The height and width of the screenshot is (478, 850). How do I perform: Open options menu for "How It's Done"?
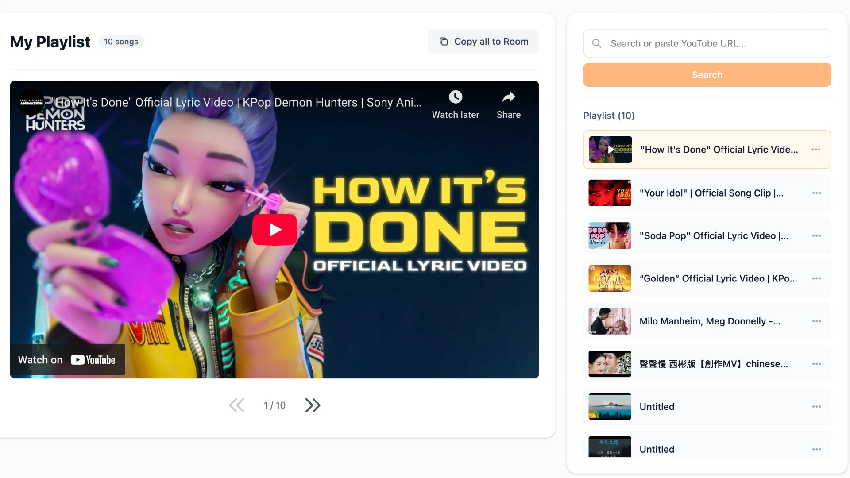click(815, 150)
